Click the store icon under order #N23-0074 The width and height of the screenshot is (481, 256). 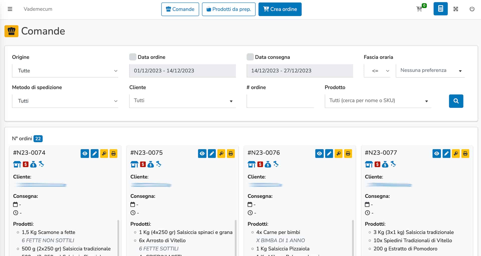pyautogui.click(x=17, y=164)
